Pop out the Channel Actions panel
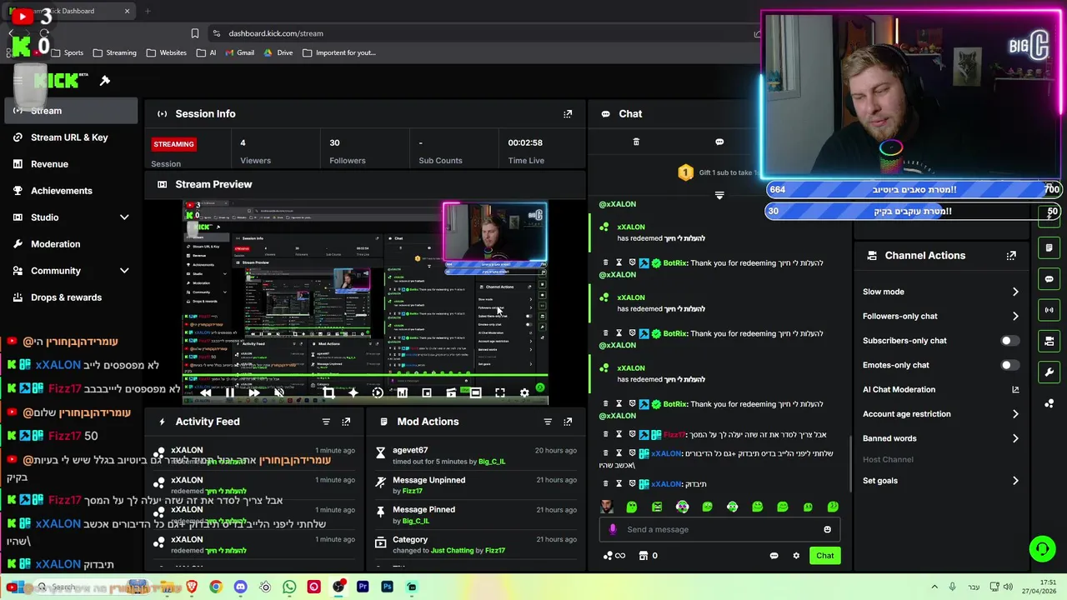This screenshot has height=600, width=1067. pos(1011,256)
